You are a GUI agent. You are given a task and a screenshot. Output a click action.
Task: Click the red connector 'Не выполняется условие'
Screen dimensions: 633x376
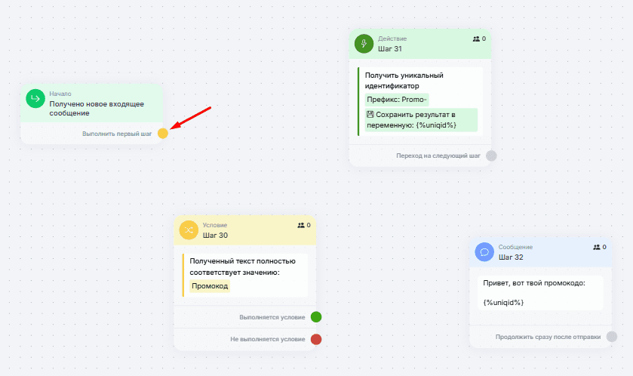click(316, 339)
